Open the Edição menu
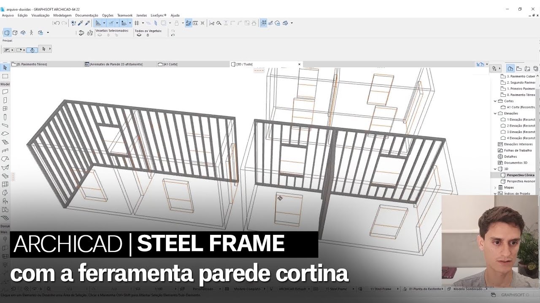Viewport: 540px width, 303px height. coord(22,16)
